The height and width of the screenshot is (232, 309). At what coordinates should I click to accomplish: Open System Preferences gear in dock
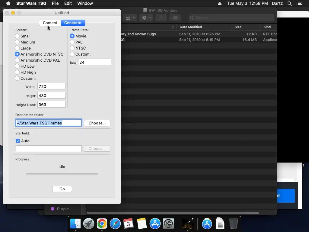click(168, 224)
